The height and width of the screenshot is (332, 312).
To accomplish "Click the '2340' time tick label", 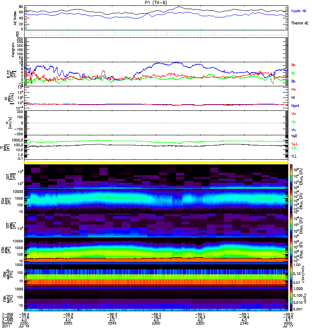I will click(x=244, y=323).
